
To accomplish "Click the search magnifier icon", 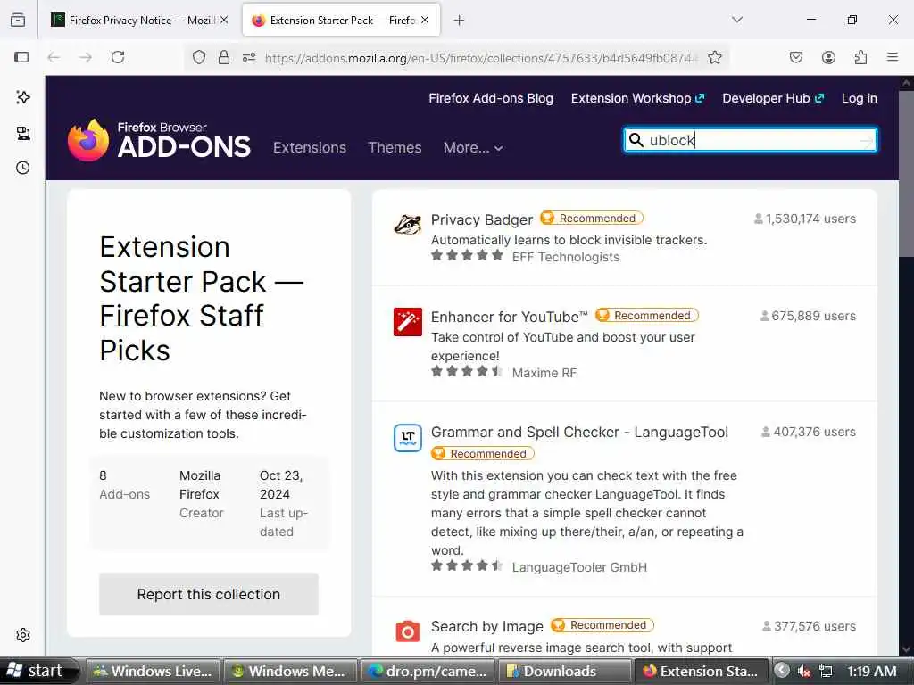I will coord(636,140).
